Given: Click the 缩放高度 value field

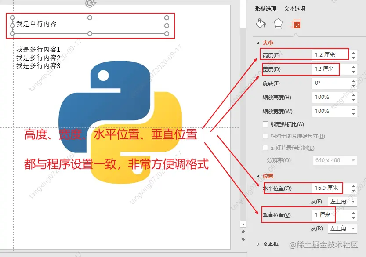Looking at the screenshot, I should pyautogui.click(x=331, y=98).
